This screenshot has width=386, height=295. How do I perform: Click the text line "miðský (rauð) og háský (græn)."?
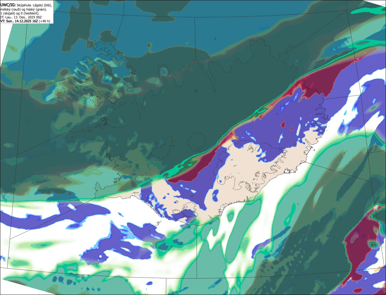[x=23, y=9]
